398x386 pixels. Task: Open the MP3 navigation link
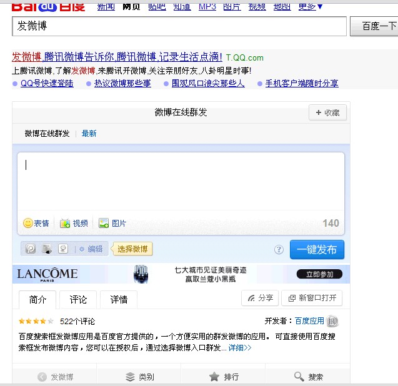tap(207, 7)
